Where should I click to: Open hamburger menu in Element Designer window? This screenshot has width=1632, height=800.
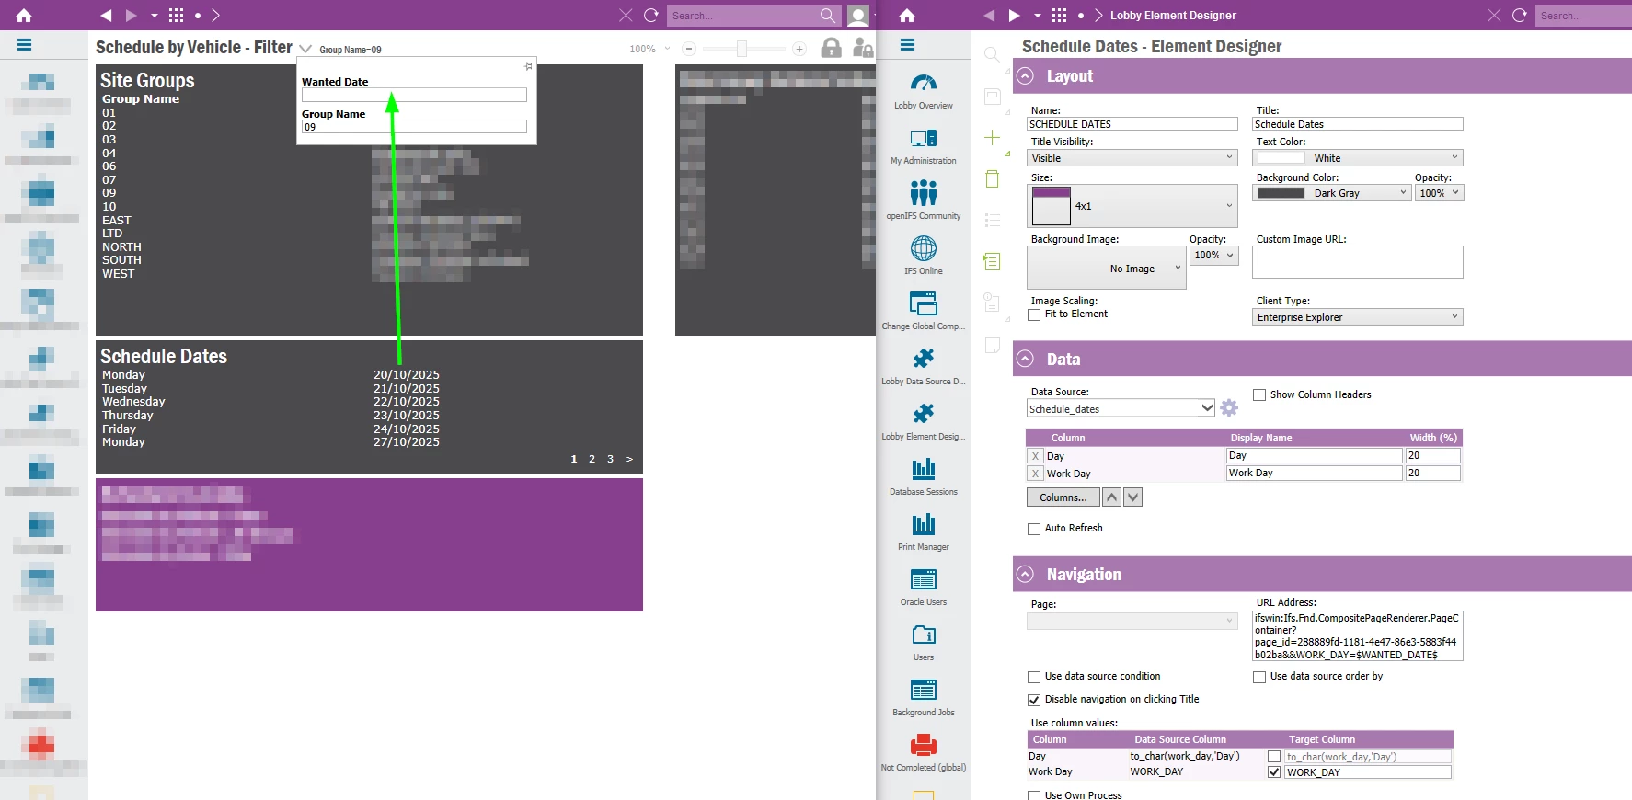point(907,44)
